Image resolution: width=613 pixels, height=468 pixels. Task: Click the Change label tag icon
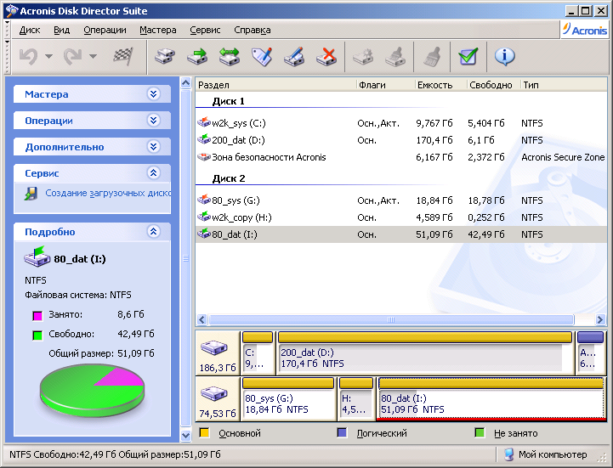pyautogui.click(x=262, y=57)
